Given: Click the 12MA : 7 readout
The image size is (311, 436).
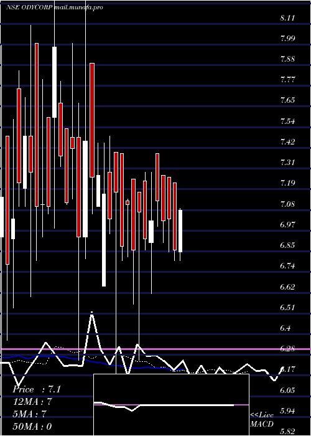Looking at the screenshot, I should [x=32, y=402].
